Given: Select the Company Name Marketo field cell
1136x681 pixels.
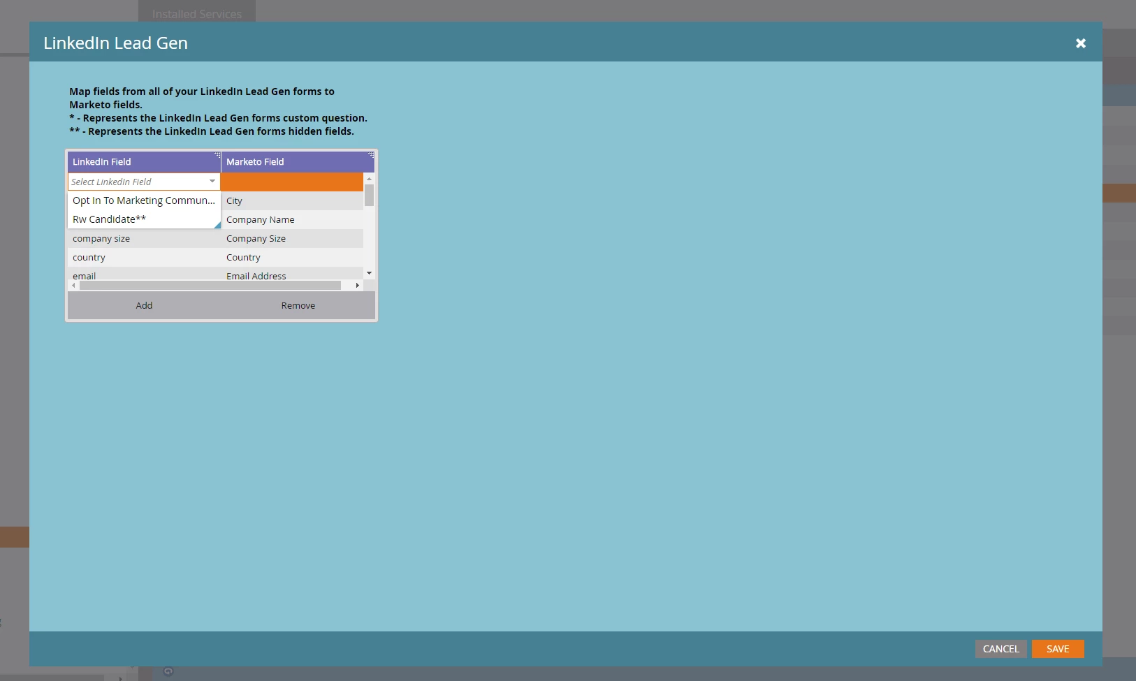Looking at the screenshot, I should (x=292, y=219).
